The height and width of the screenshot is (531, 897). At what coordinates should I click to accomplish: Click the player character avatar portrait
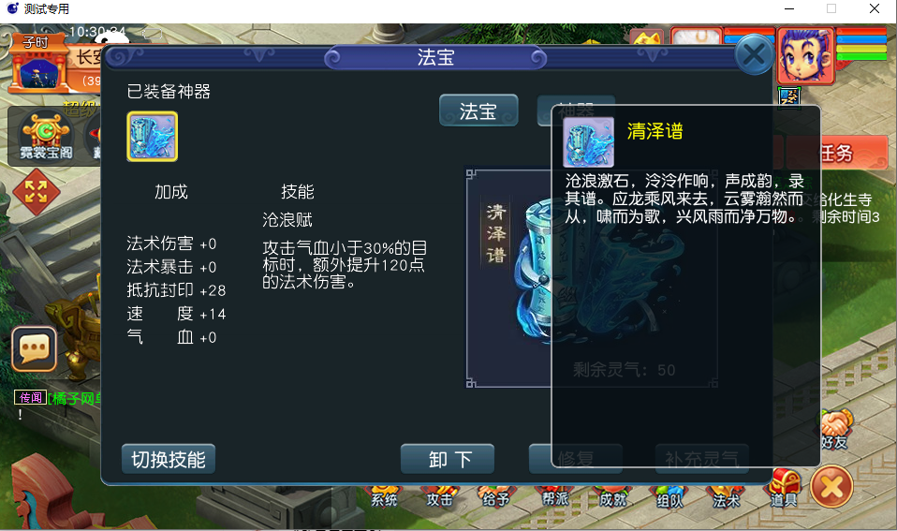coord(805,56)
